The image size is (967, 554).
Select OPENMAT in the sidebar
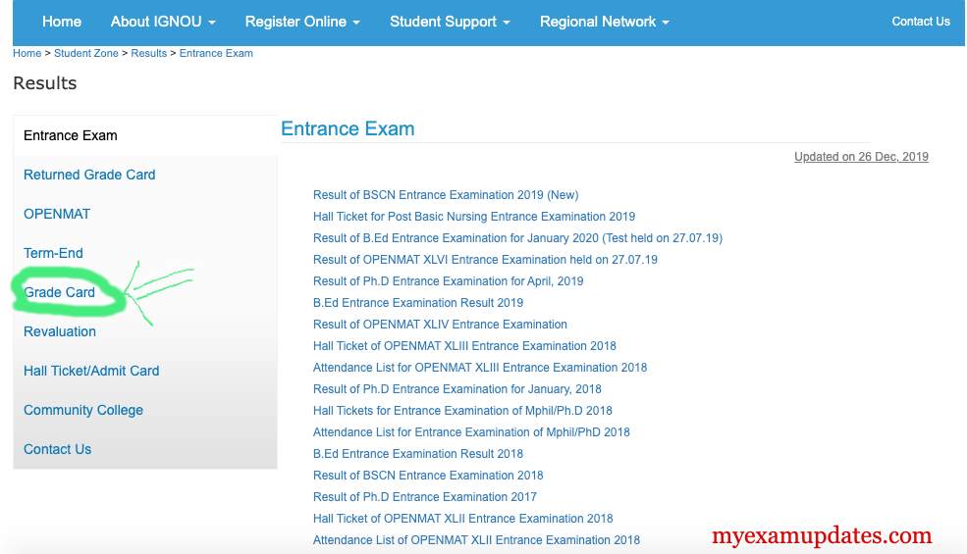(57, 214)
